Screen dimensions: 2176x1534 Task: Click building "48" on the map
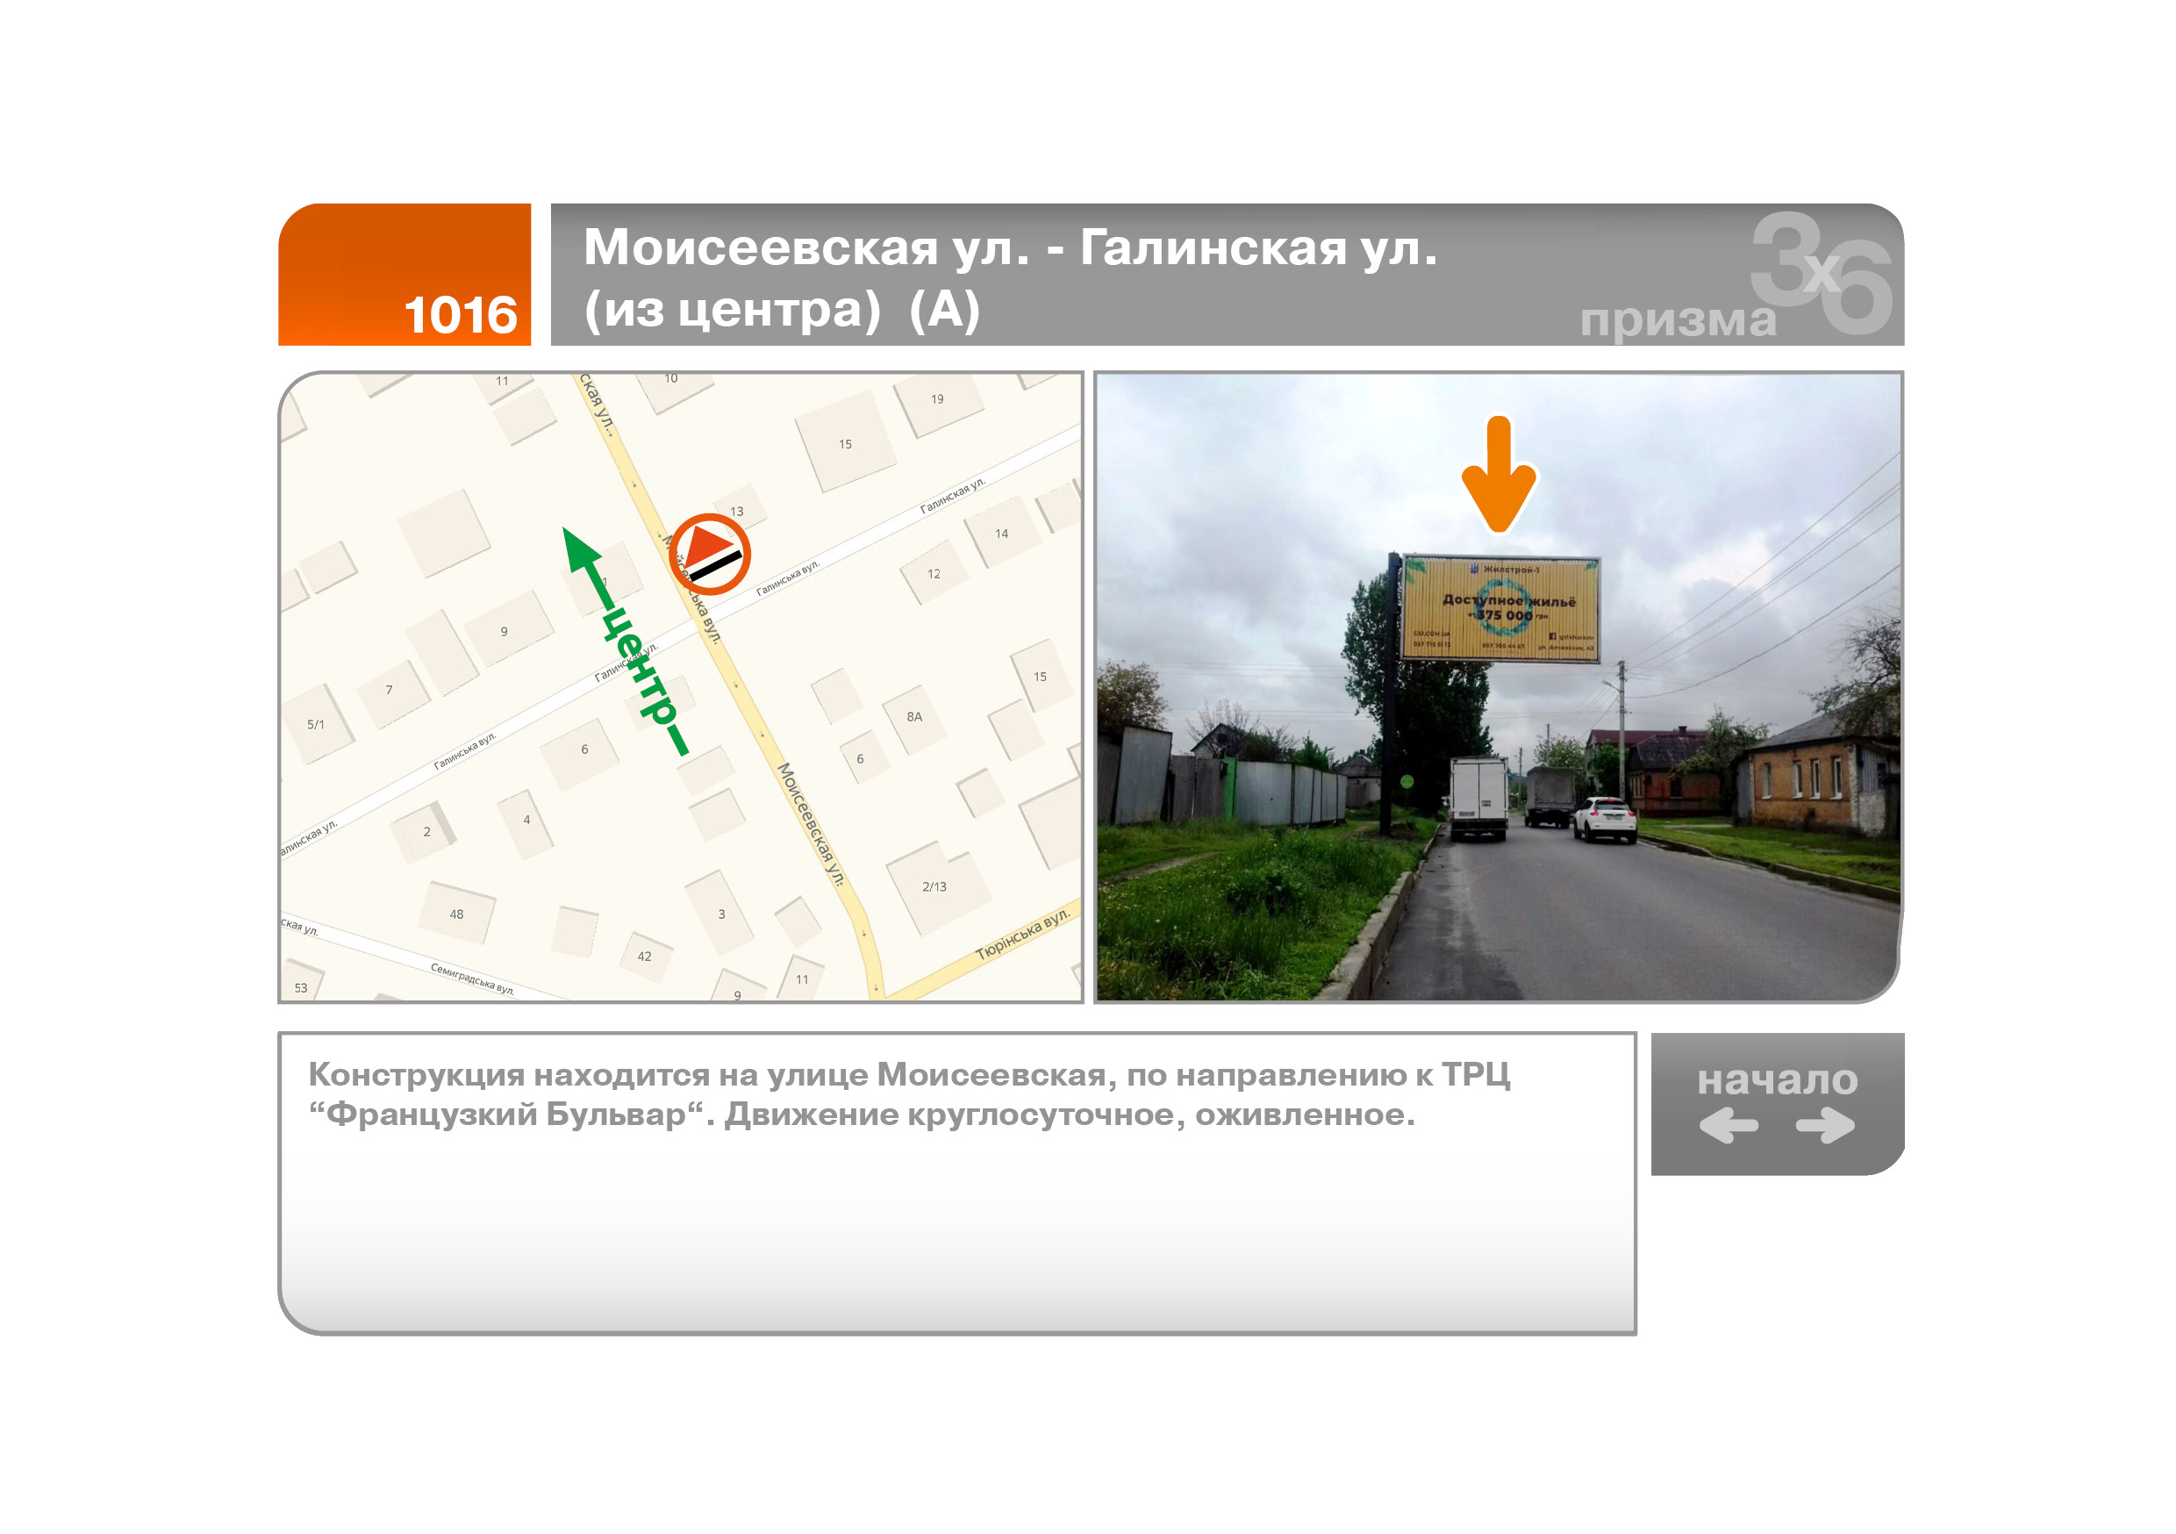457,914
